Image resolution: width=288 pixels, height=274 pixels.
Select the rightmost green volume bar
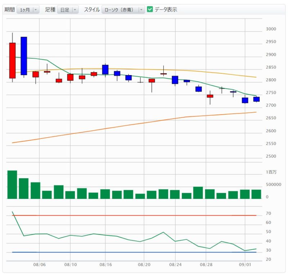256,194
